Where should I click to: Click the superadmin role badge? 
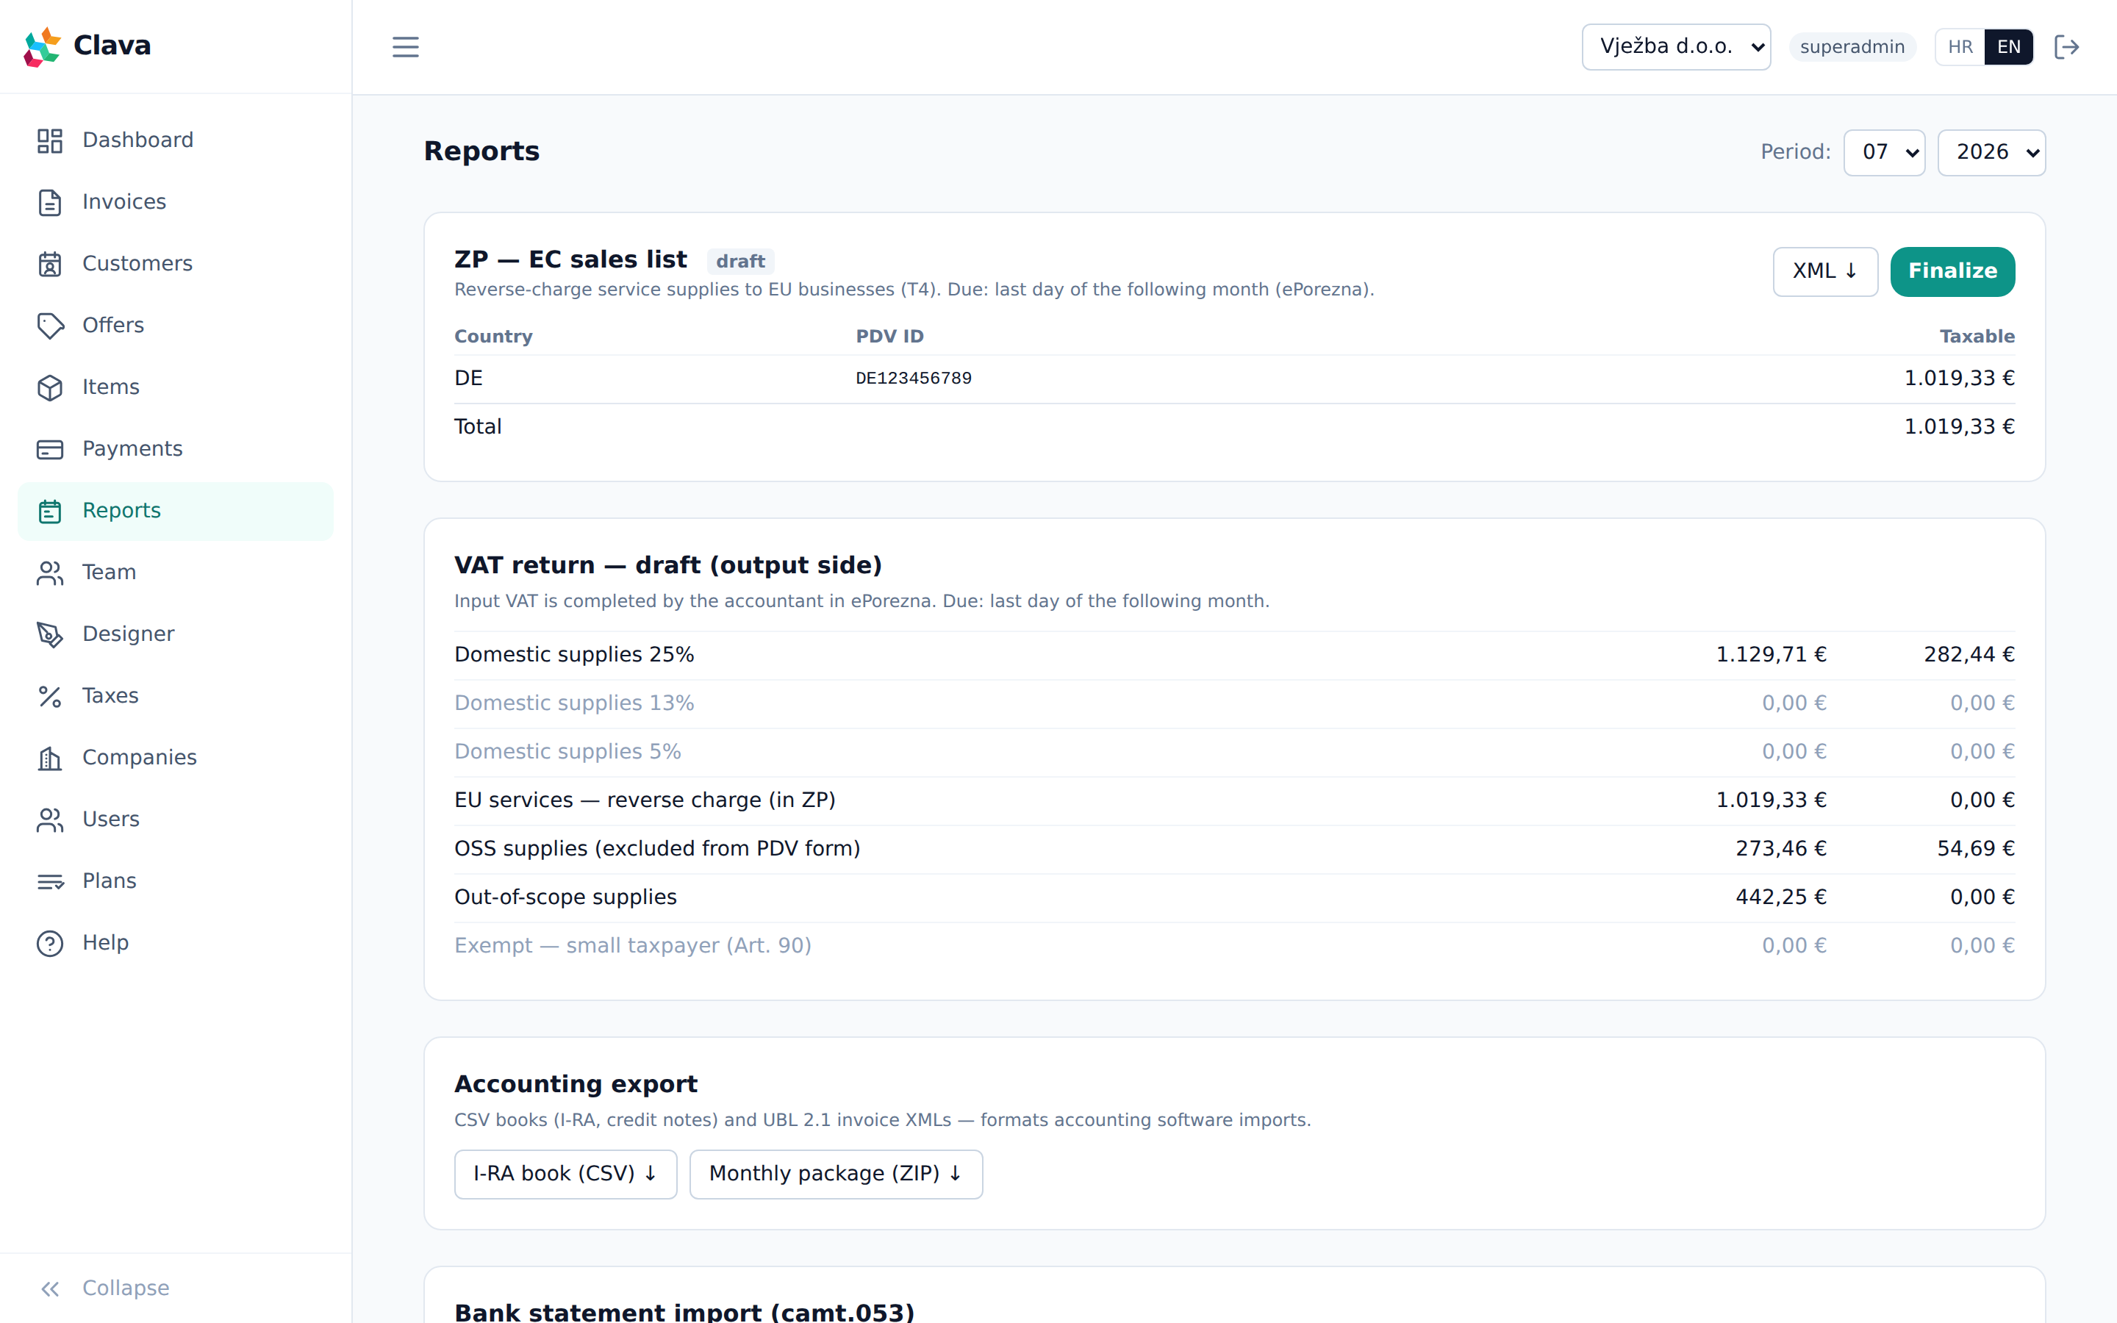tap(1852, 47)
